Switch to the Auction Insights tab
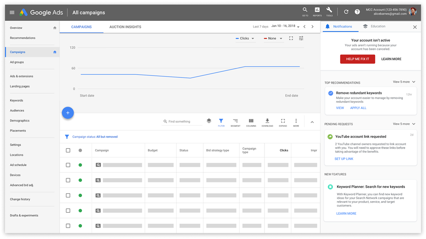The image size is (426, 239). [x=125, y=27]
